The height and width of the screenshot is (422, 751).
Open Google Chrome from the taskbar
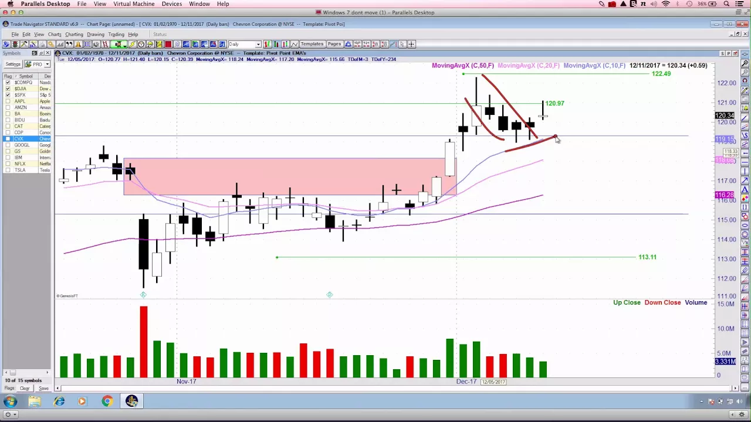pyautogui.click(x=107, y=401)
